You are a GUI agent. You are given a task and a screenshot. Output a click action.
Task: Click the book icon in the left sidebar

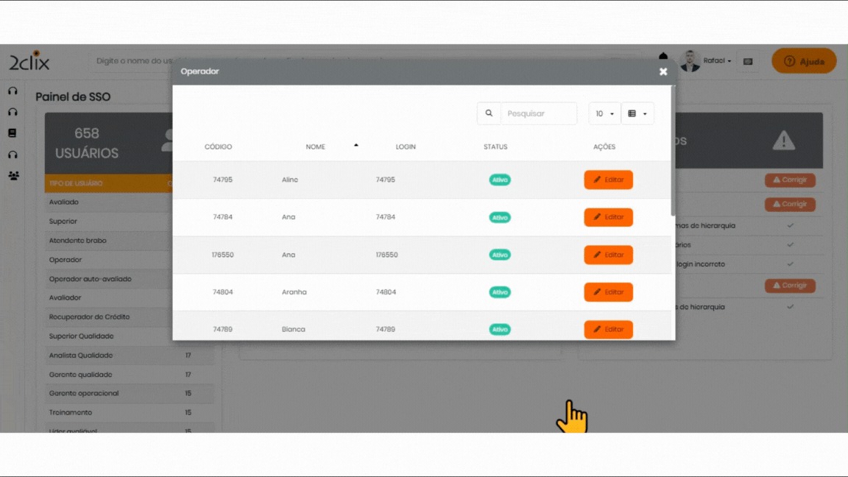pos(13,133)
